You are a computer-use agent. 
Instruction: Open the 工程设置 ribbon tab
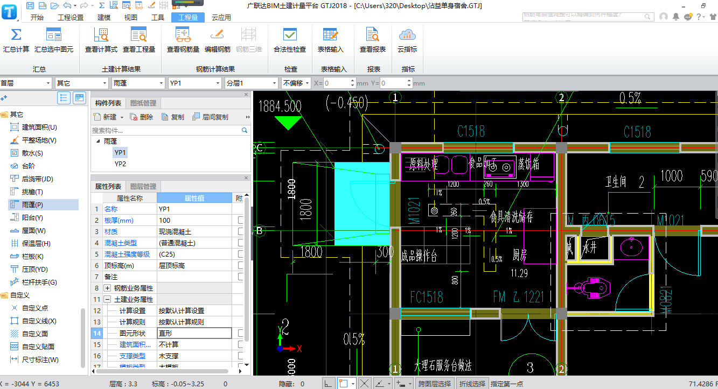(71, 17)
